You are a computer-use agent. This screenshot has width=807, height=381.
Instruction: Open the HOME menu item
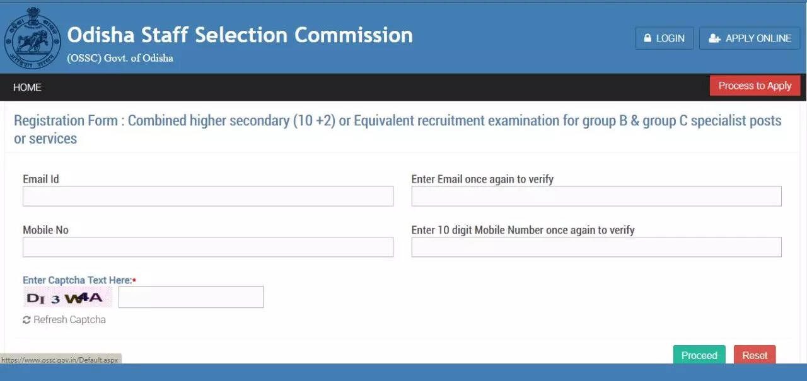[27, 88]
